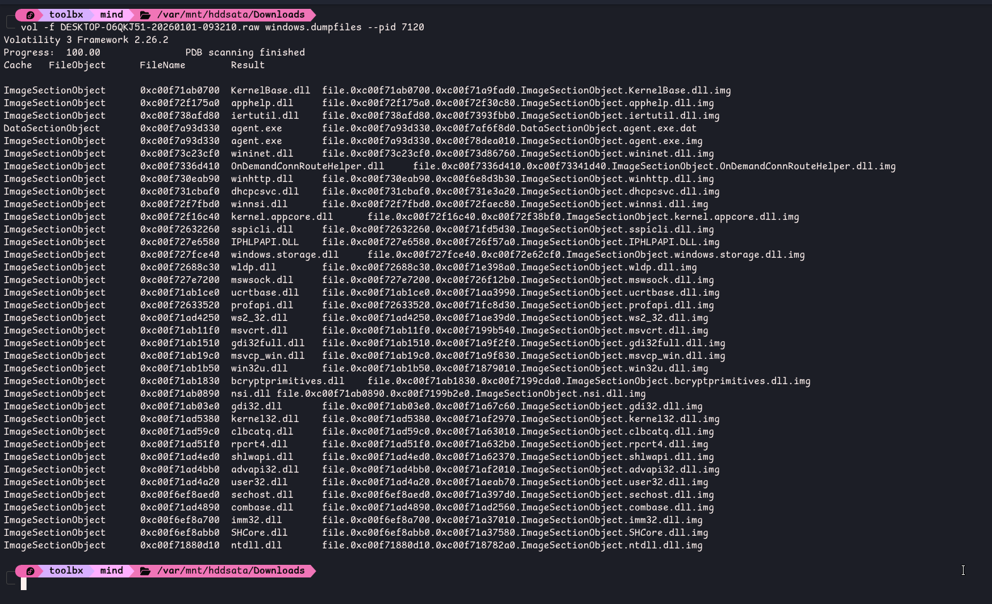Click the folder icon in the top prompt
Viewport: 992px width, 604px height.
coord(145,15)
